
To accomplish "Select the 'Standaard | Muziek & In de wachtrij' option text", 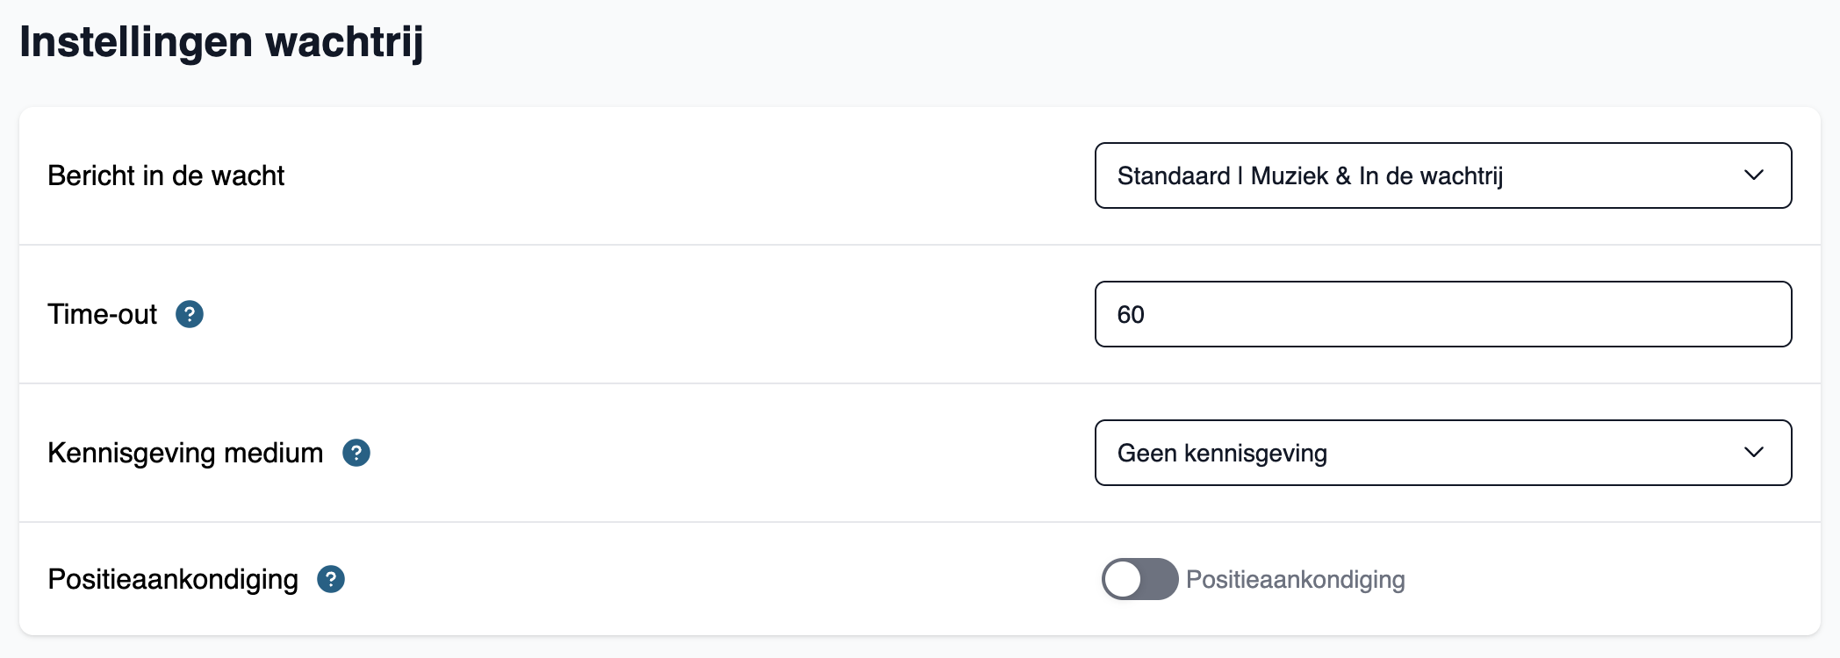I will click(x=1310, y=175).
